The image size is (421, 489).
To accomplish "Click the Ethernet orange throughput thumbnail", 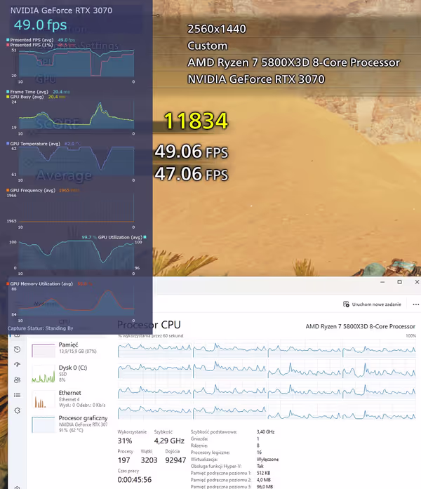I will (44, 401).
